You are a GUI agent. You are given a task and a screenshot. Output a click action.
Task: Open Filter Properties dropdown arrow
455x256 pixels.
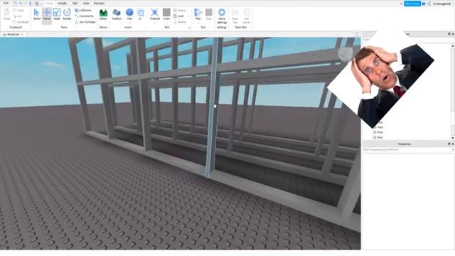pos(453,150)
